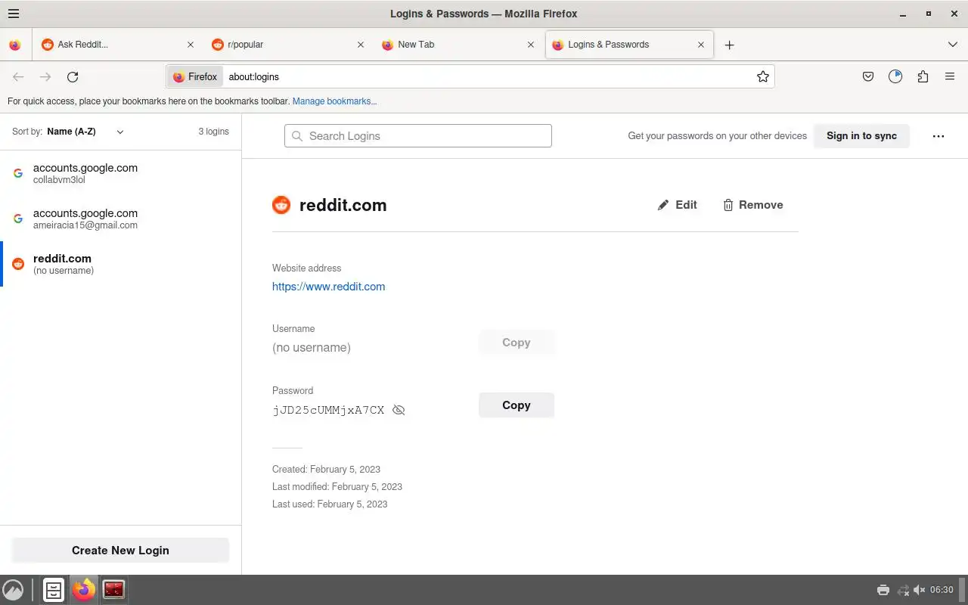Open the Pocket save icon
This screenshot has height=605, width=968.
868,76
